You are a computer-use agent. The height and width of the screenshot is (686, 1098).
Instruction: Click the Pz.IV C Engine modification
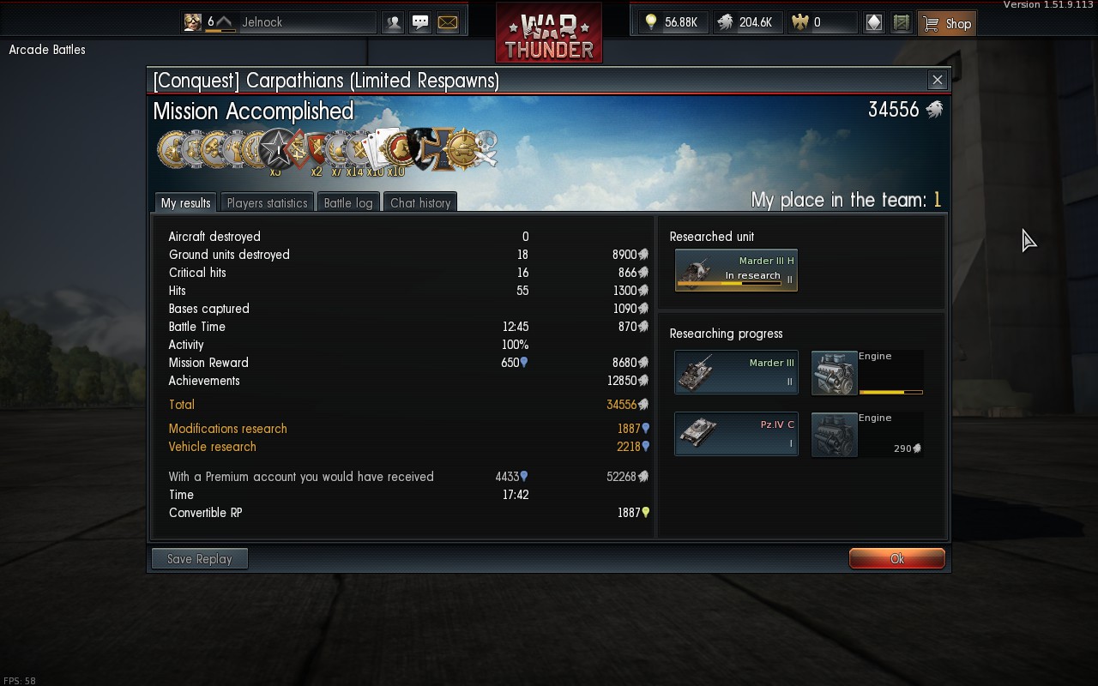click(867, 435)
